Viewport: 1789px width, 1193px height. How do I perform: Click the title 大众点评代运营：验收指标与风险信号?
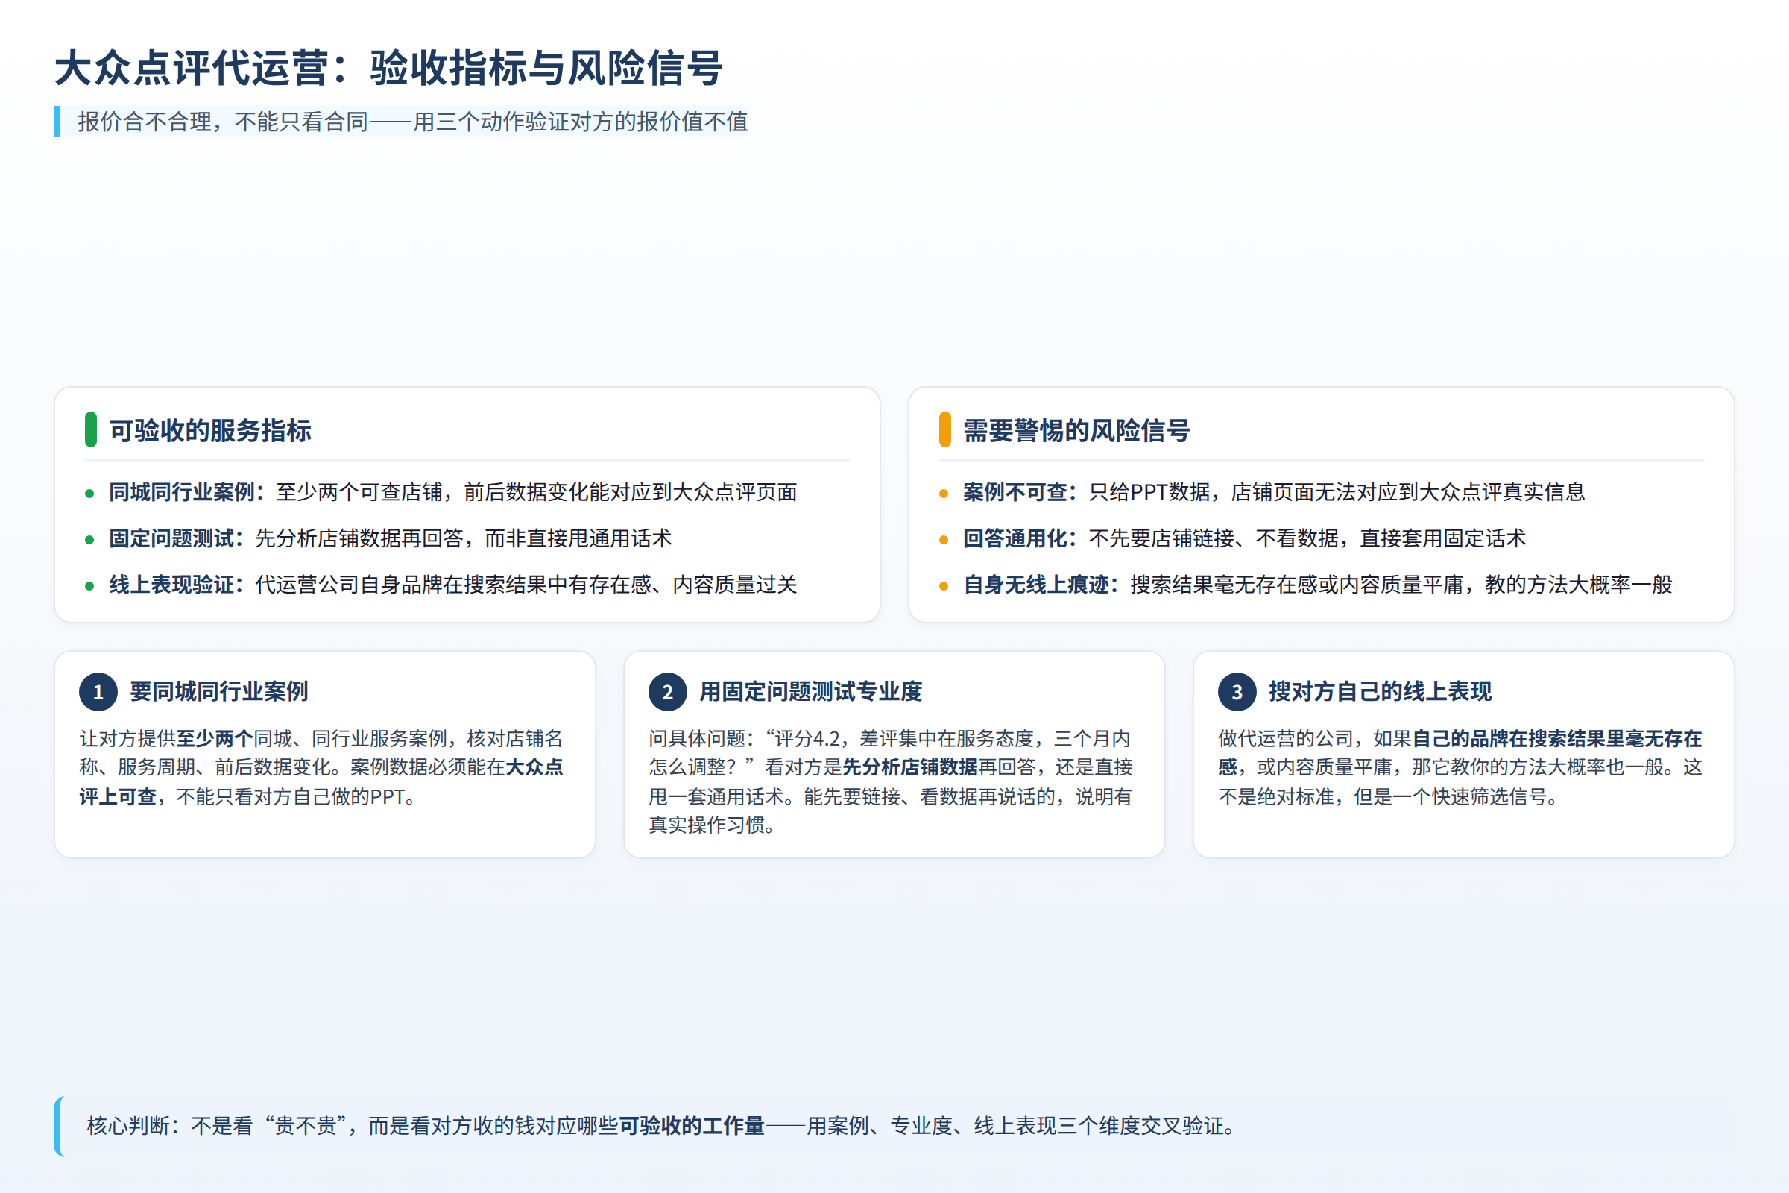(388, 68)
